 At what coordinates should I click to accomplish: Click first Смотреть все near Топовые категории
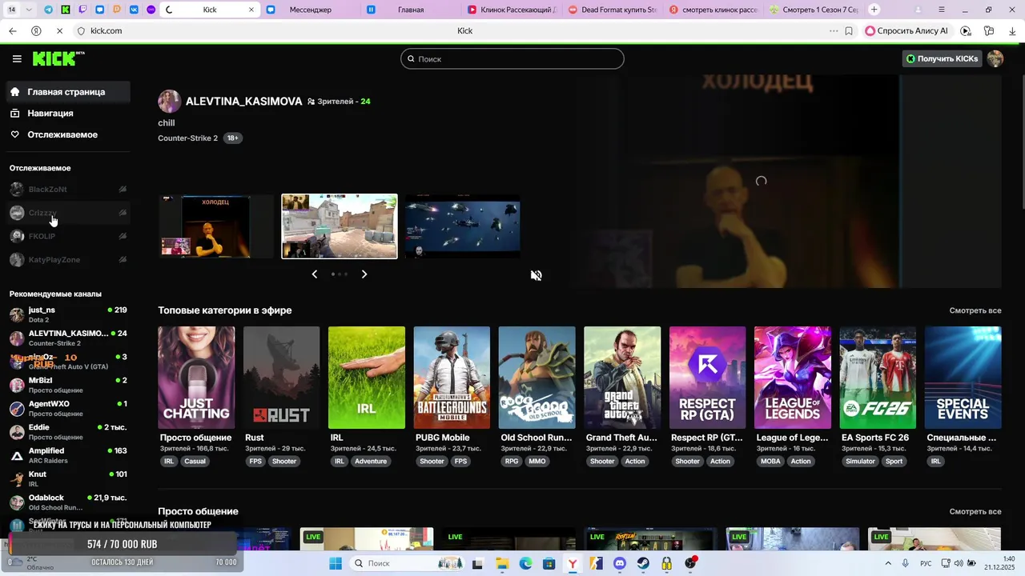coord(975,310)
